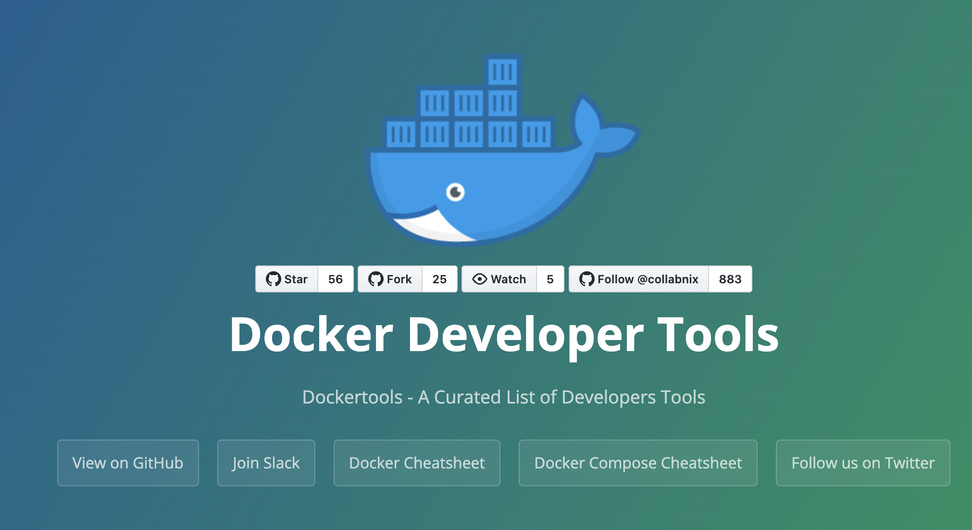The width and height of the screenshot is (972, 530).
Task: Open the watchers count 5
Action: (x=550, y=279)
